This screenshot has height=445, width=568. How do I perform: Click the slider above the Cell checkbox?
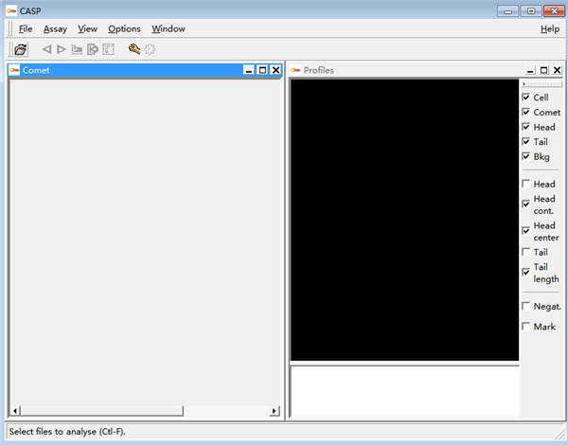[541, 84]
